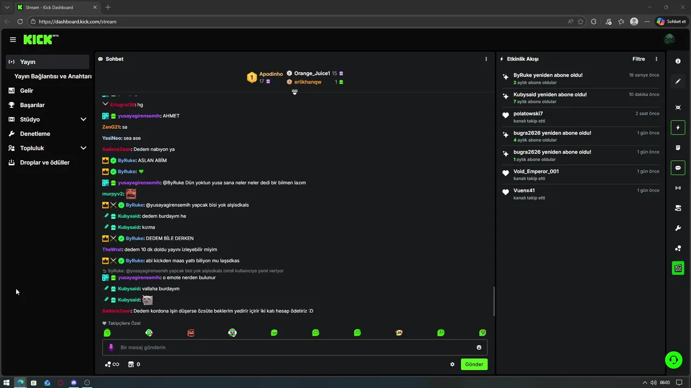This screenshot has width=691, height=388.
Task: Click the Gönder send button
Action: click(474, 364)
